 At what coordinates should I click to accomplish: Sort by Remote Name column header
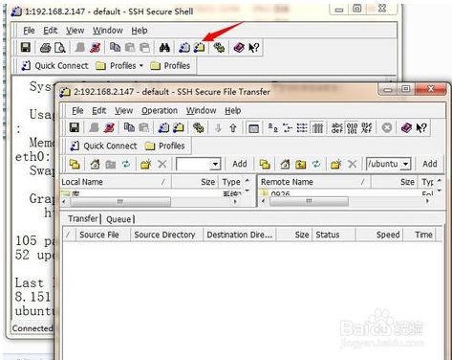[x=314, y=182]
